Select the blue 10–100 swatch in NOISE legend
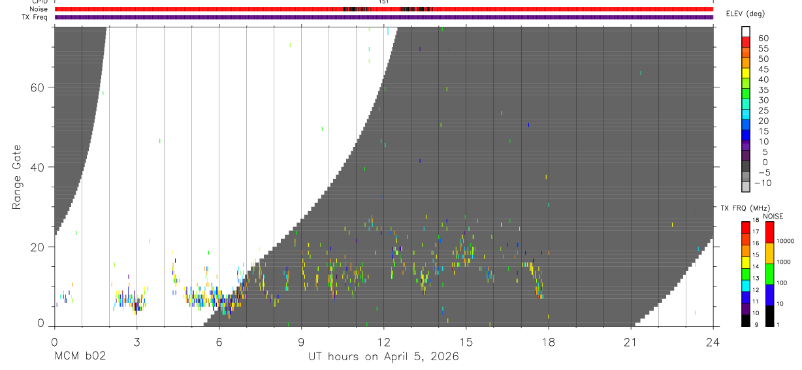 pyautogui.click(x=770, y=294)
